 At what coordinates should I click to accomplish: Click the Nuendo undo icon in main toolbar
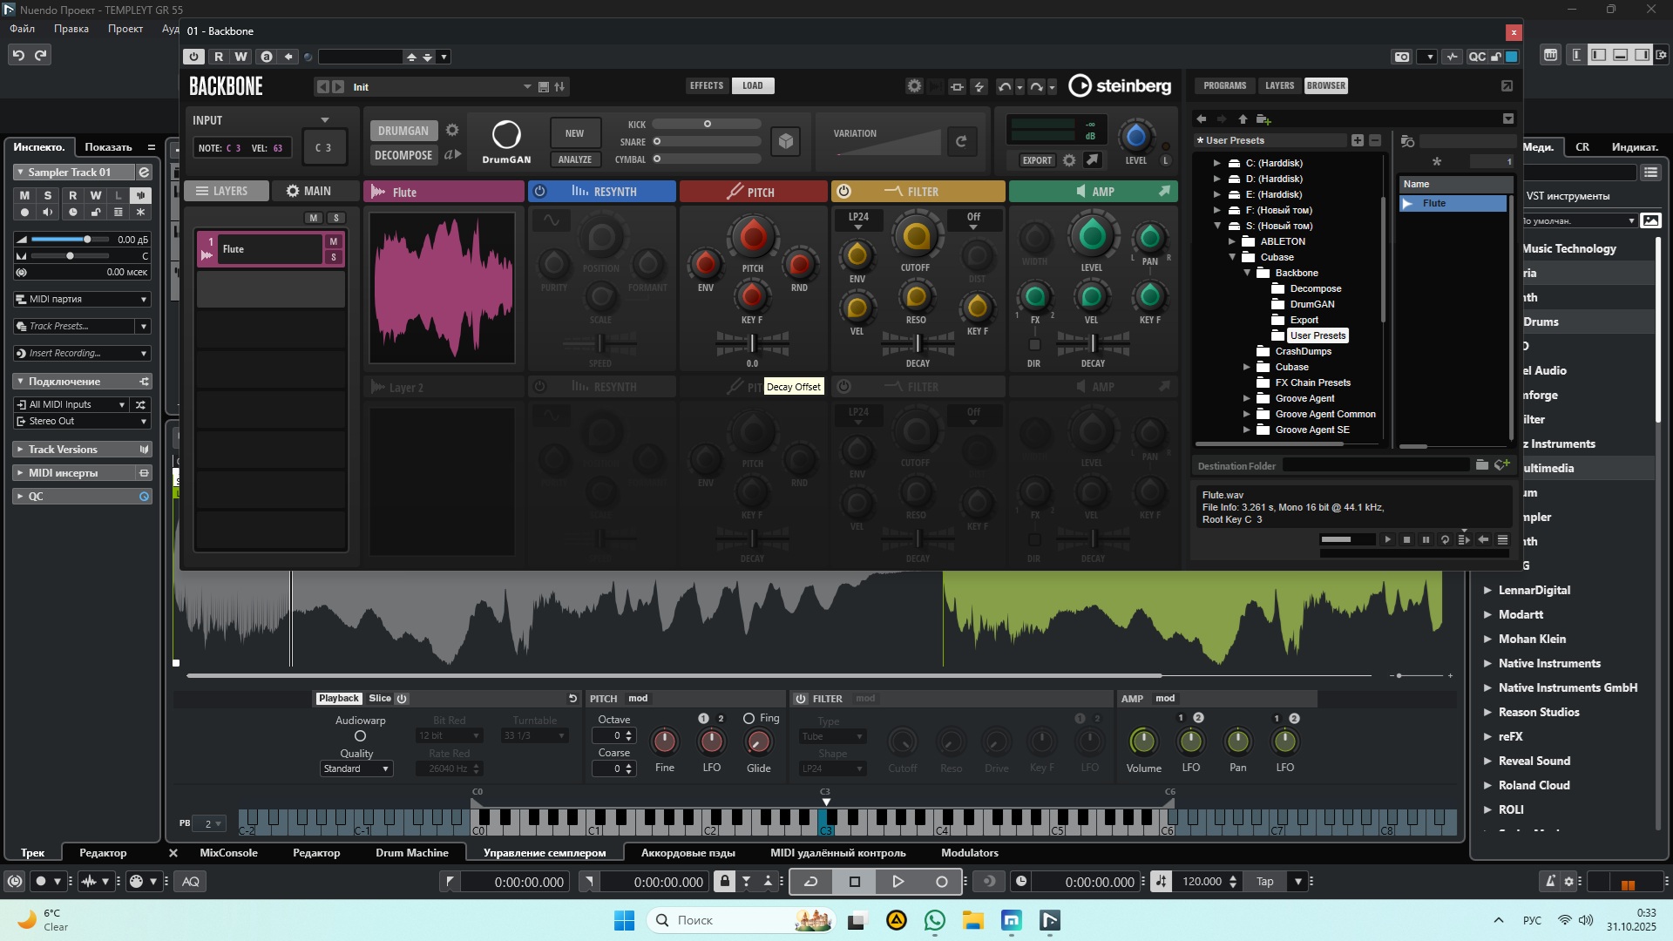(x=18, y=55)
